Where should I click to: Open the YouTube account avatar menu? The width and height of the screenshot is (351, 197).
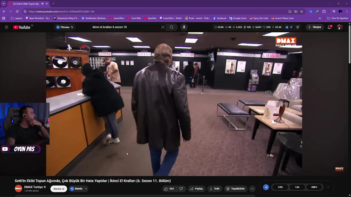coord(340,27)
